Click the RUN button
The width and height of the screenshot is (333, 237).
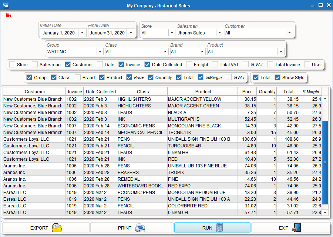pos(212,228)
